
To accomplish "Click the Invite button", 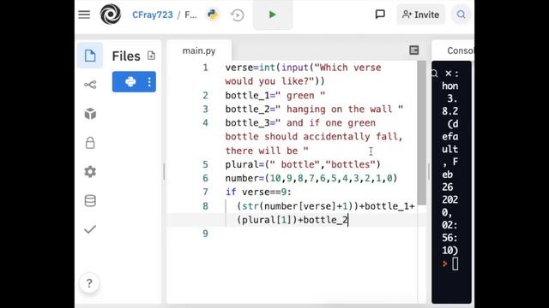I will click(420, 15).
